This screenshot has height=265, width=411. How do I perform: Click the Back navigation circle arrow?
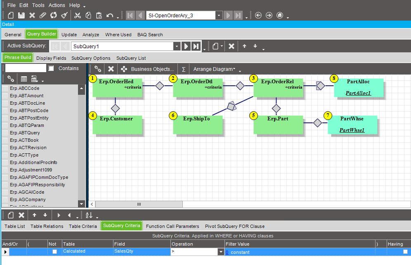tap(258, 15)
